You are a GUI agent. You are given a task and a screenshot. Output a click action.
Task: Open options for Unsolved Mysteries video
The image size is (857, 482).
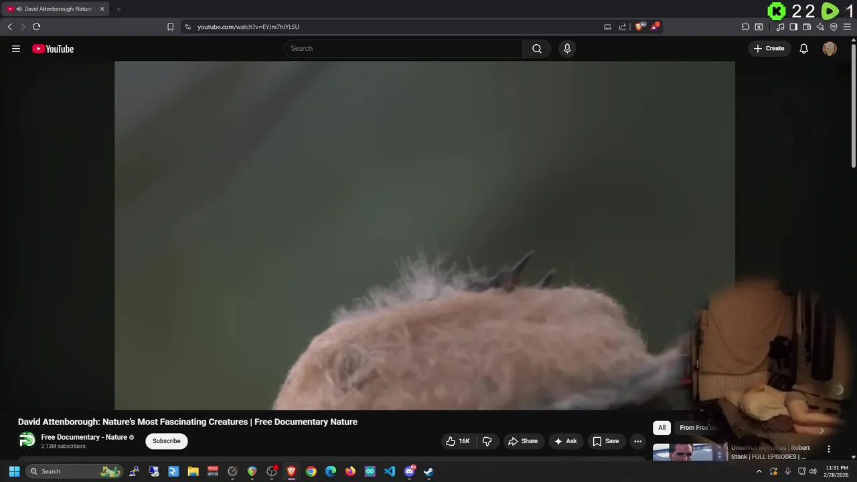[828, 449]
